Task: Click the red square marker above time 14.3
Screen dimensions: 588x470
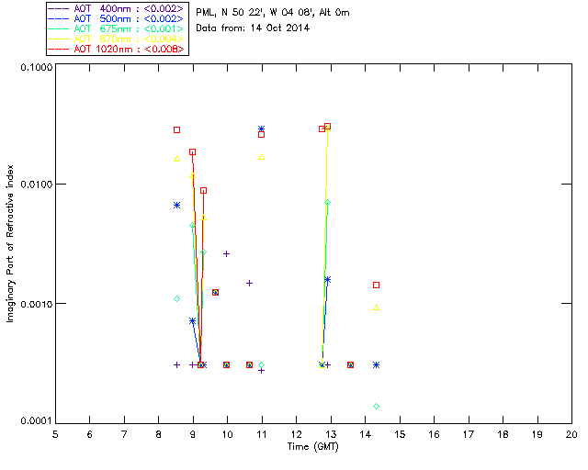Action: click(376, 285)
